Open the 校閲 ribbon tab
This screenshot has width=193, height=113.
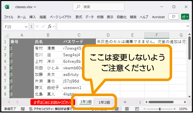coord(100,17)
